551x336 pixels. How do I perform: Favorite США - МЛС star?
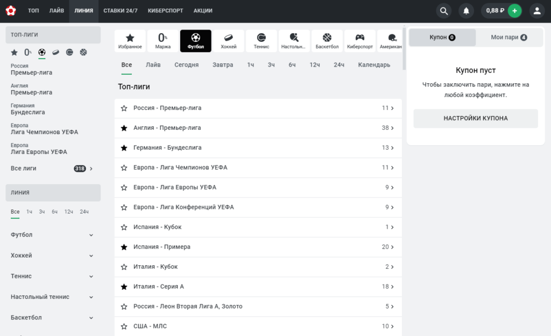coord(124,326)
